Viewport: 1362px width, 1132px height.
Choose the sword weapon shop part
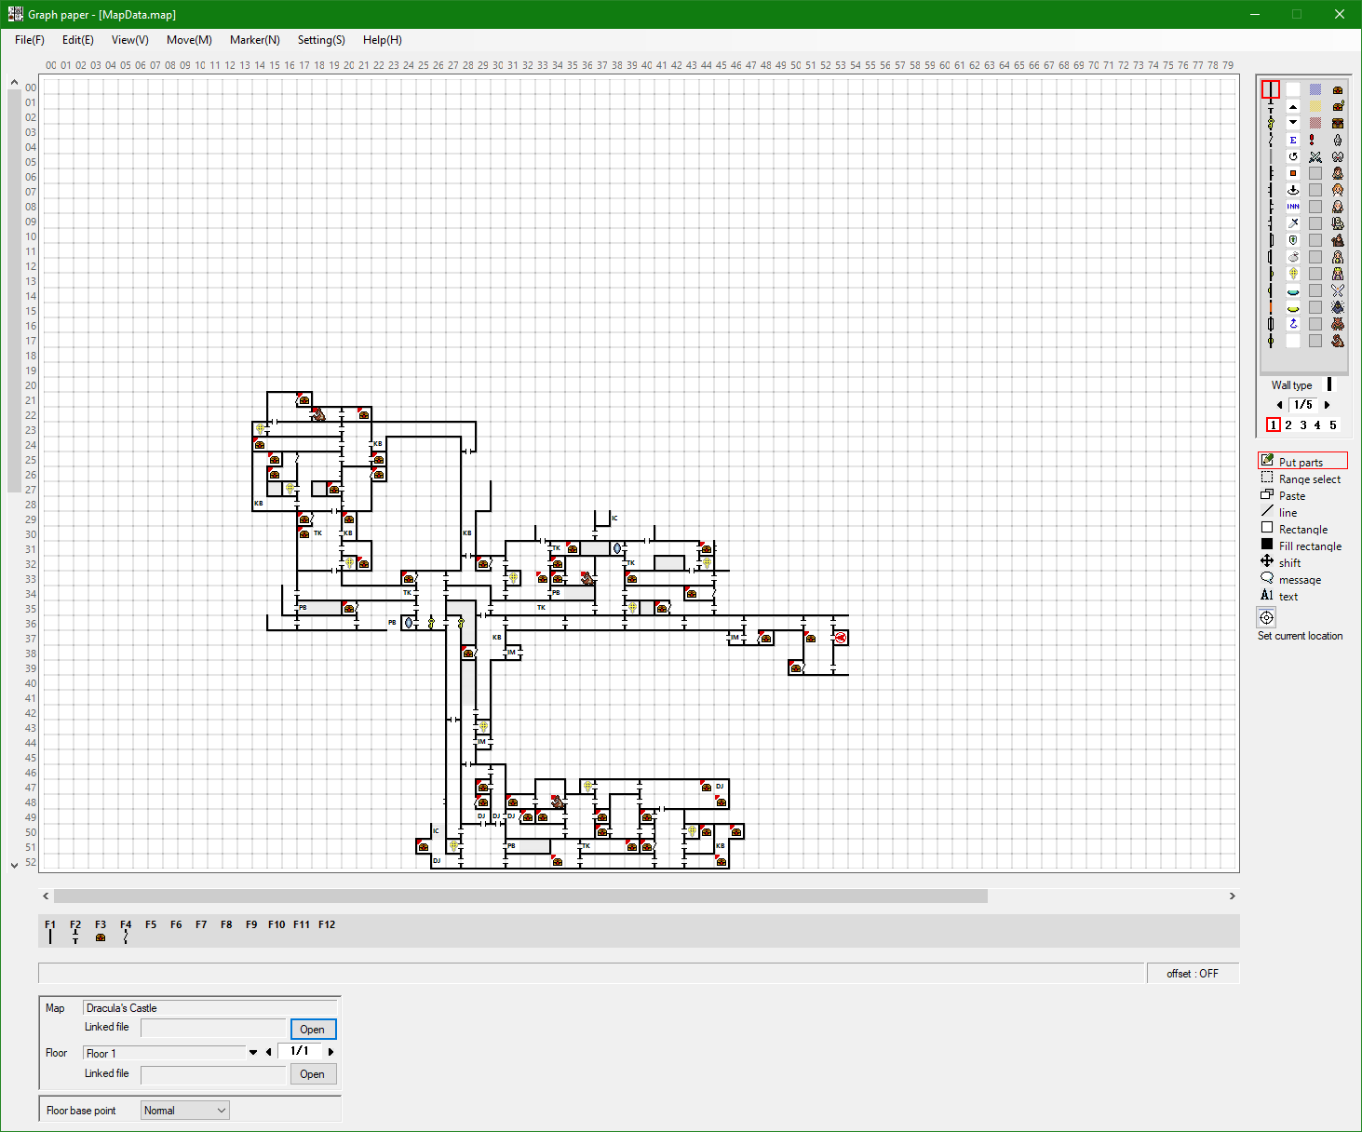coord(1293,223)
